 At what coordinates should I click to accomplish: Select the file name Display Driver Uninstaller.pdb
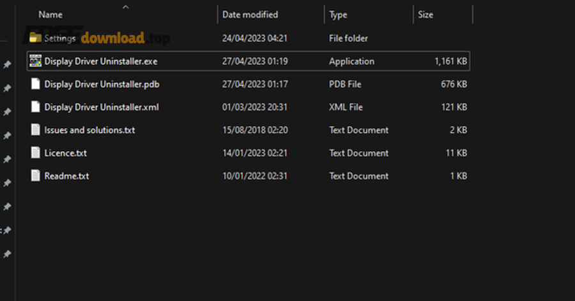point(102,84)
